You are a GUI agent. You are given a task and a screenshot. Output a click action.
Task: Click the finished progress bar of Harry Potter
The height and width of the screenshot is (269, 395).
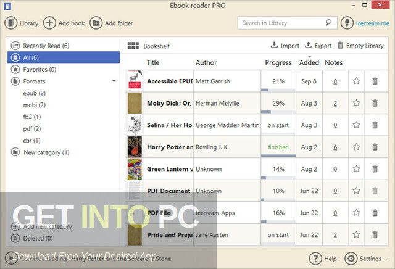[x=278, y=155]
